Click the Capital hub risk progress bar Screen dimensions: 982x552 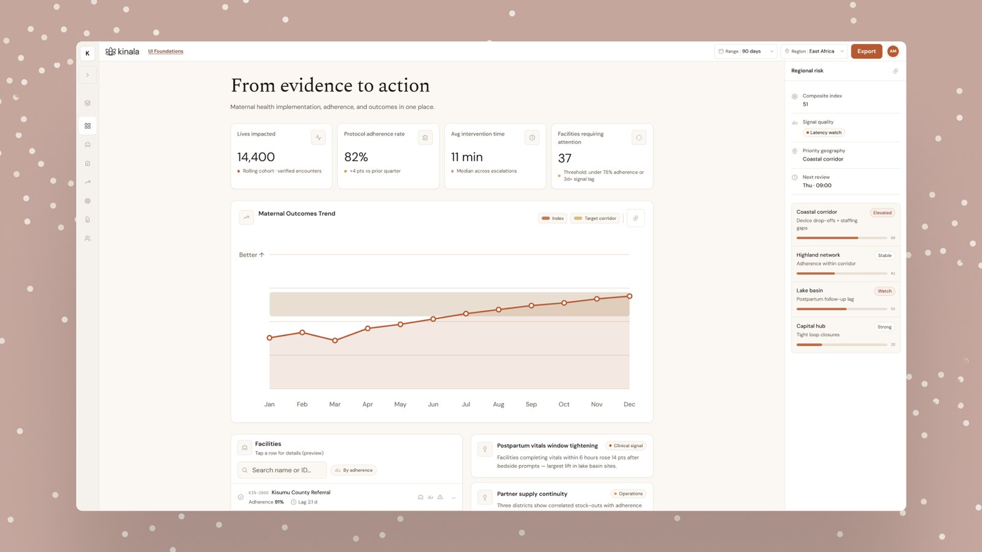tap(841, 345)
